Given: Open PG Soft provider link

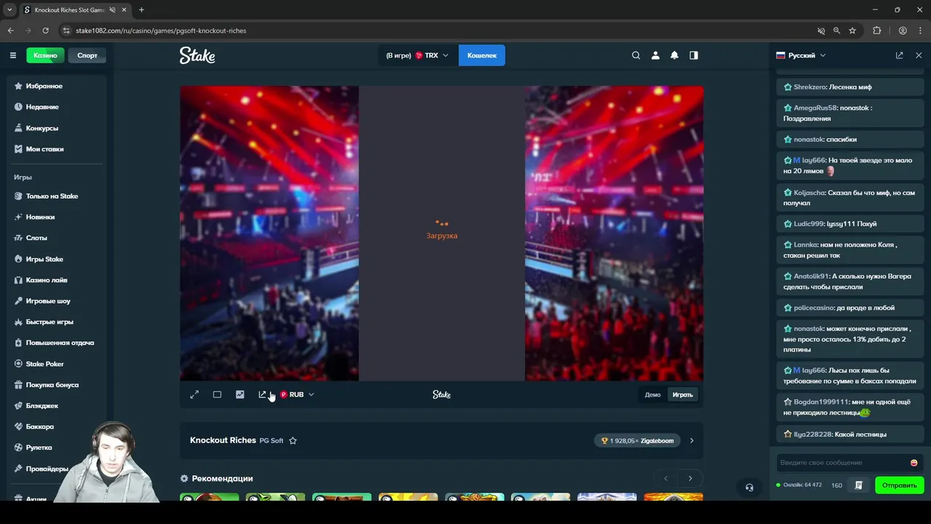Looking at the screenshot, I should click(x=271, y=440).
